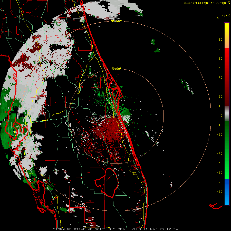This screenshot has width=231, height=231.
Task: Click the 90 value on the velocity scale
Action: pos(220,30)
